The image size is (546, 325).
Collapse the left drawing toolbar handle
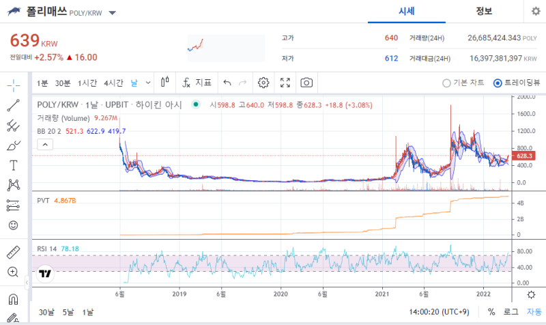[x=27, y=283]
